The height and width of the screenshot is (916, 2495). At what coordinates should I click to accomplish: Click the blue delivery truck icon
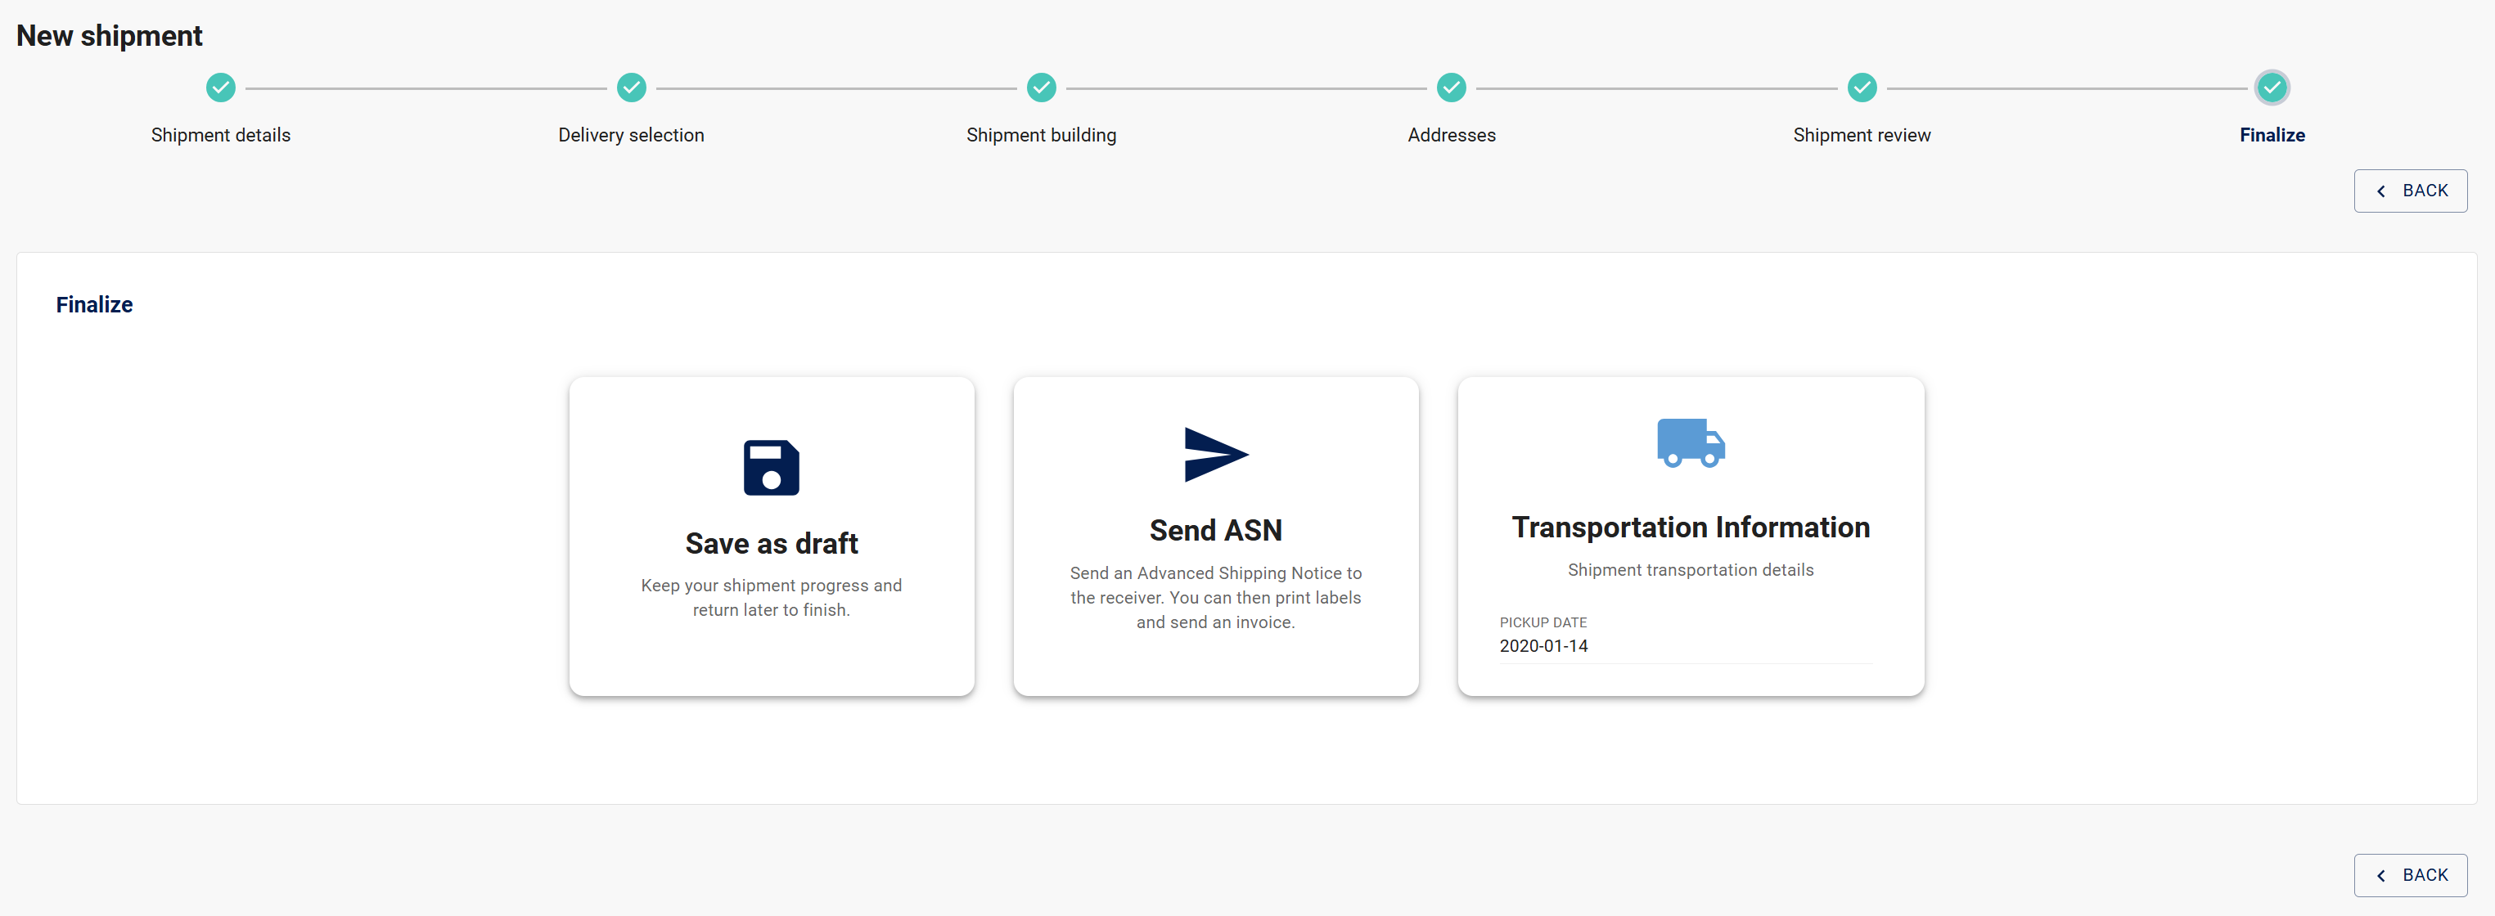(1690, 443)
